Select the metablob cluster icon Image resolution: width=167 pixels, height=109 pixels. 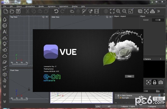4,81
